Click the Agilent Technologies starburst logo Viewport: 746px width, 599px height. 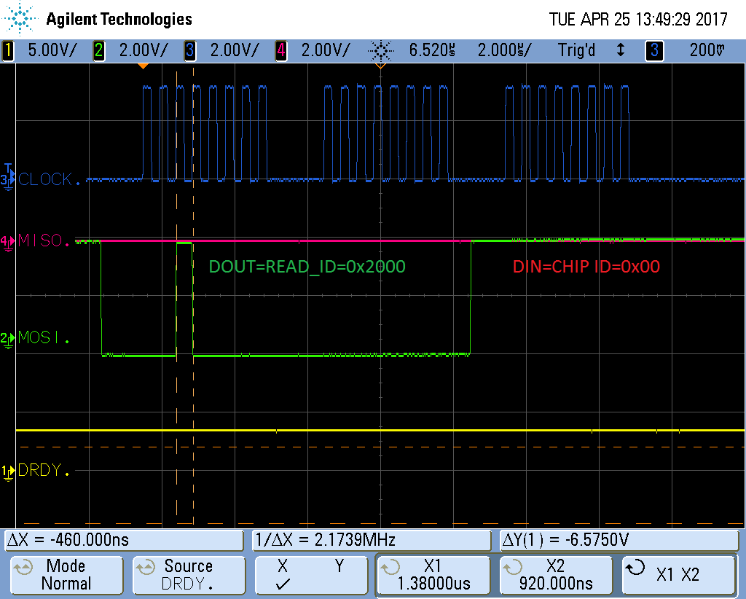[20, 18]
